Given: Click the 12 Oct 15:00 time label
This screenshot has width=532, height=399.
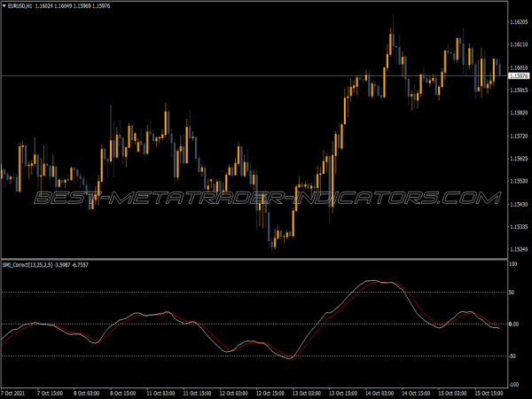Looking at the screenshot, I should click(x=270, y=394).
